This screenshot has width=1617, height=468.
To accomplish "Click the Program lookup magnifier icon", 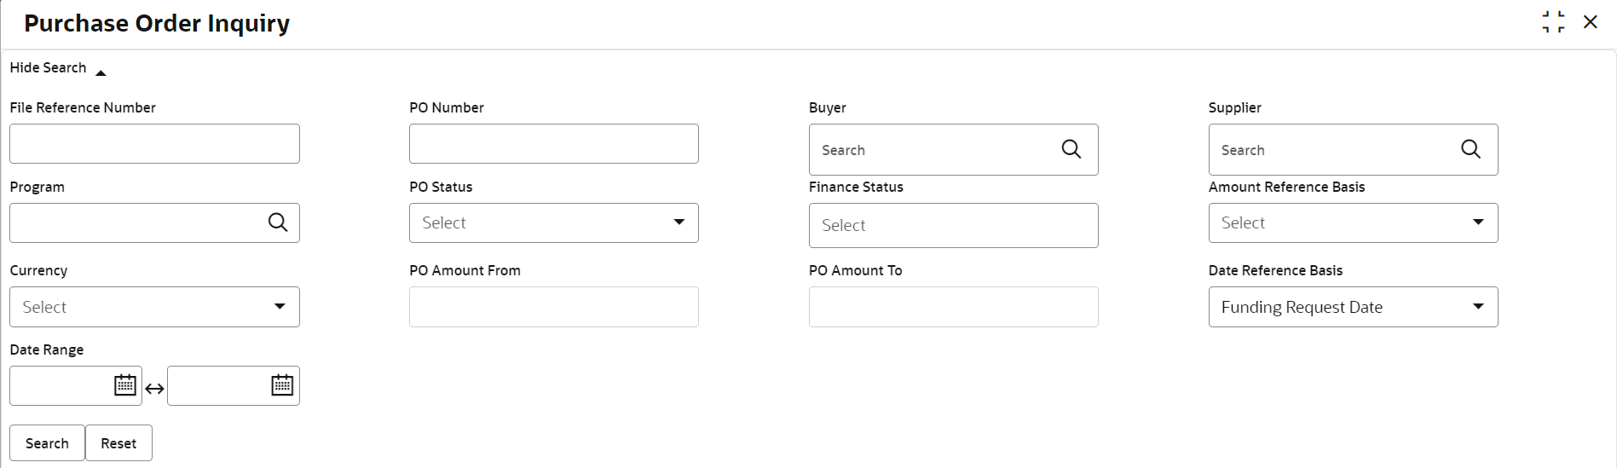I will 278,222.
